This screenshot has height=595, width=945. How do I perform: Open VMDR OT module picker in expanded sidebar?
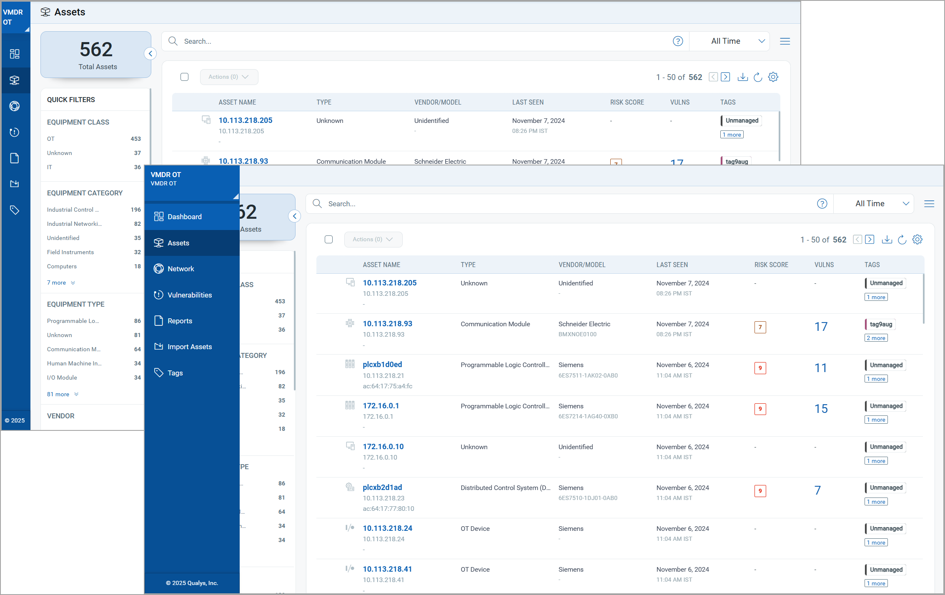click(192, 182)
